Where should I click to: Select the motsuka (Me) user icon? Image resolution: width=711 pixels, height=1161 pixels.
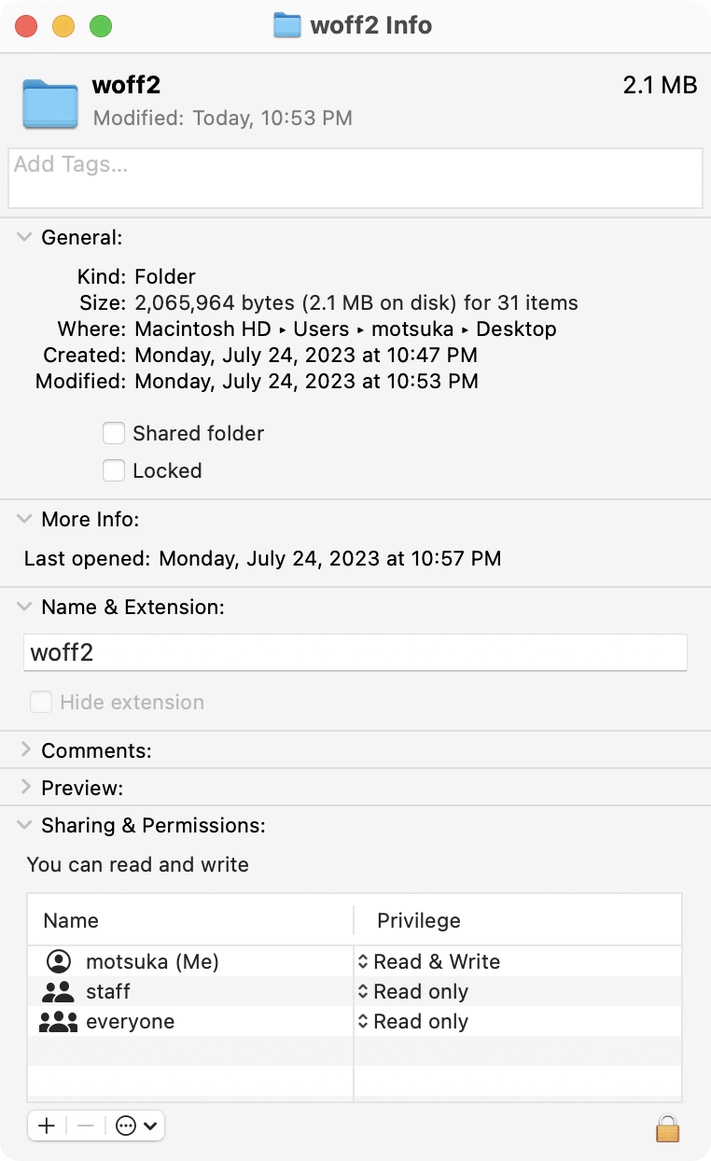point(58,961)
